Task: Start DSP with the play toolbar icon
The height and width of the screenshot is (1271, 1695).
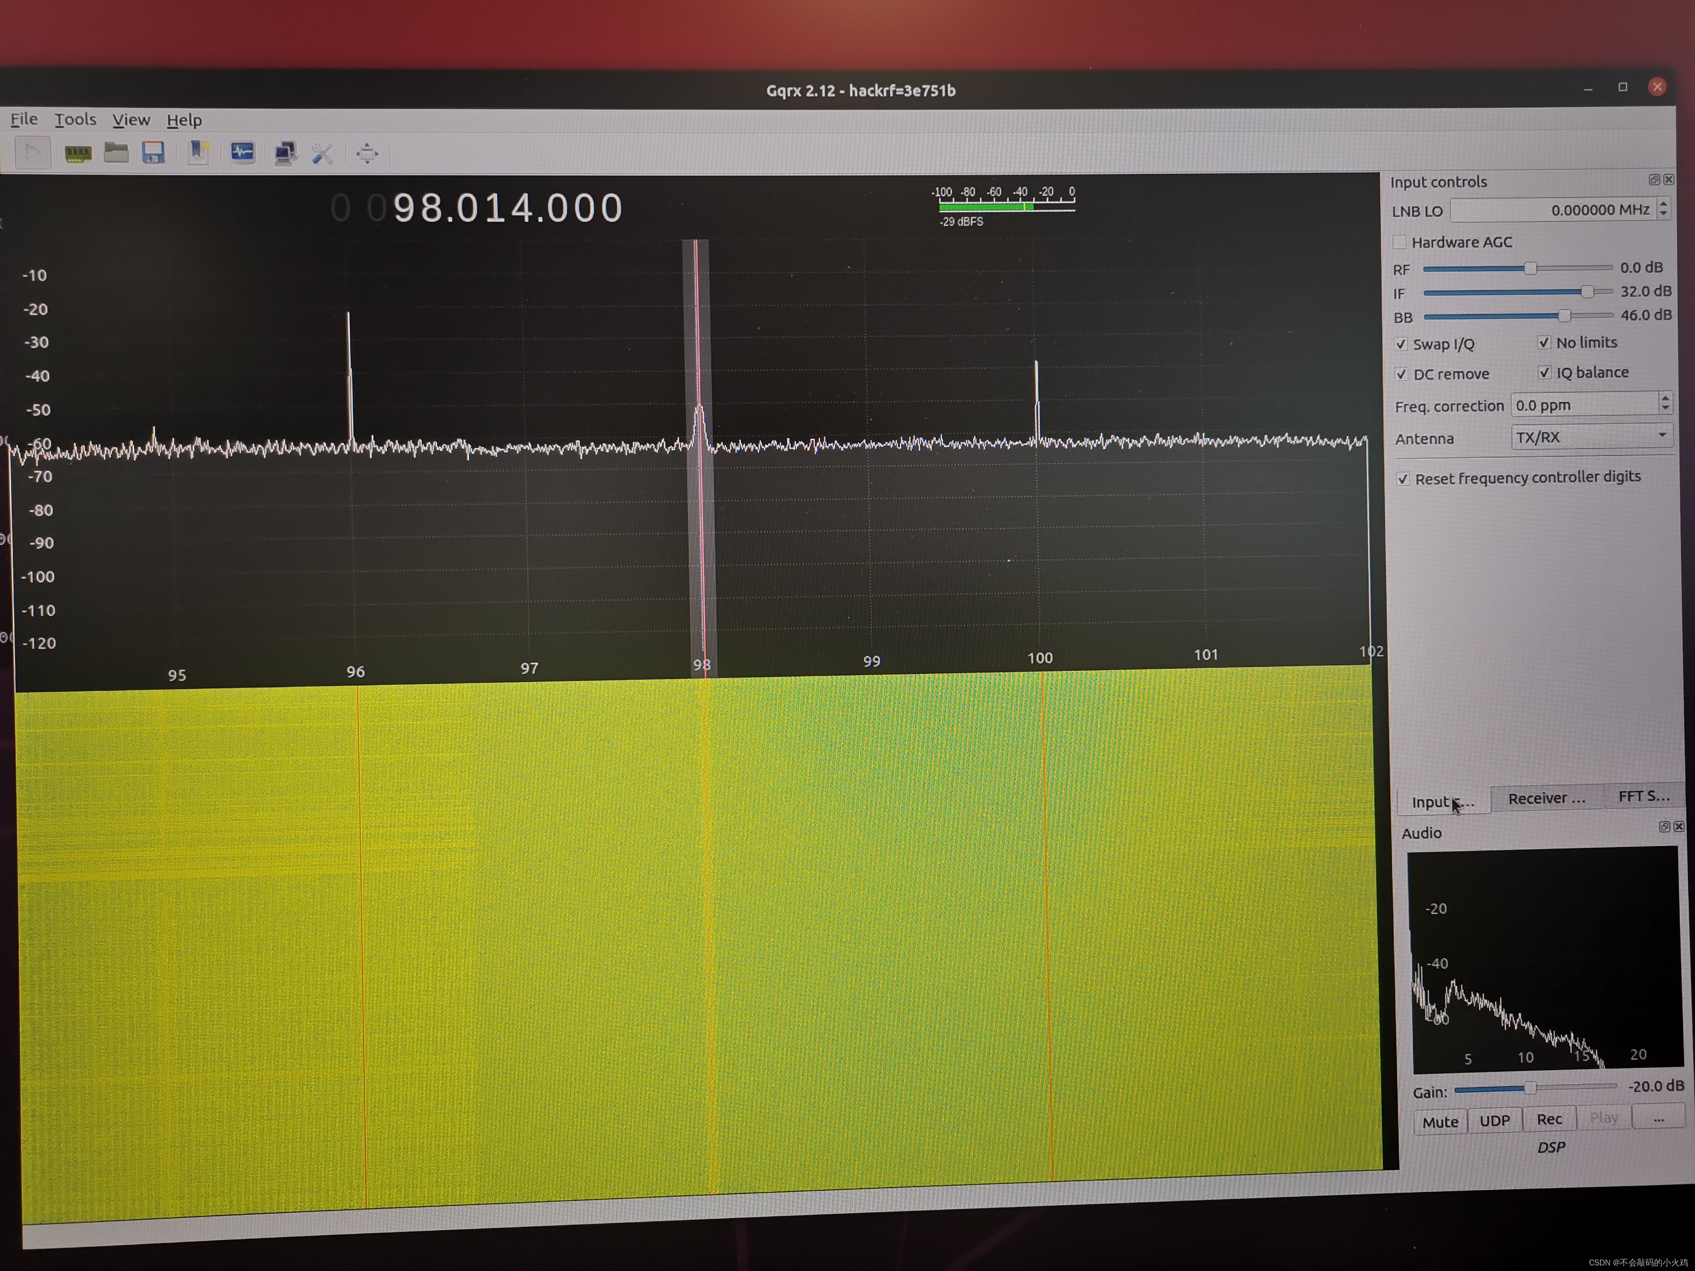Action: (x=32, y=152)
